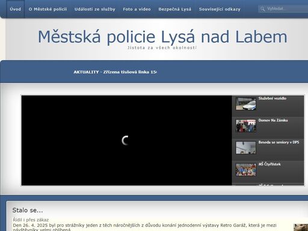Select MŠ Čtyřlístek thumbnail
308x231 pixels.
[246, 170]
